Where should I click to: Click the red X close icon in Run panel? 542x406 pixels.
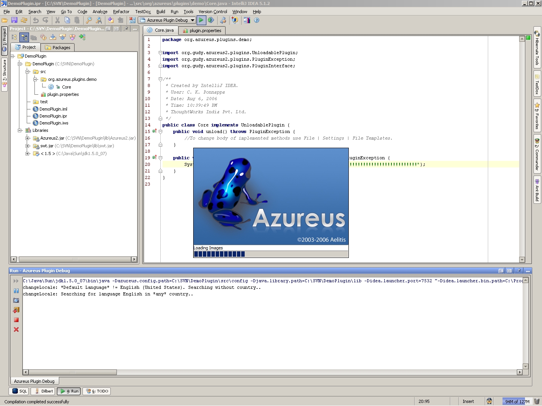(16, 329)
